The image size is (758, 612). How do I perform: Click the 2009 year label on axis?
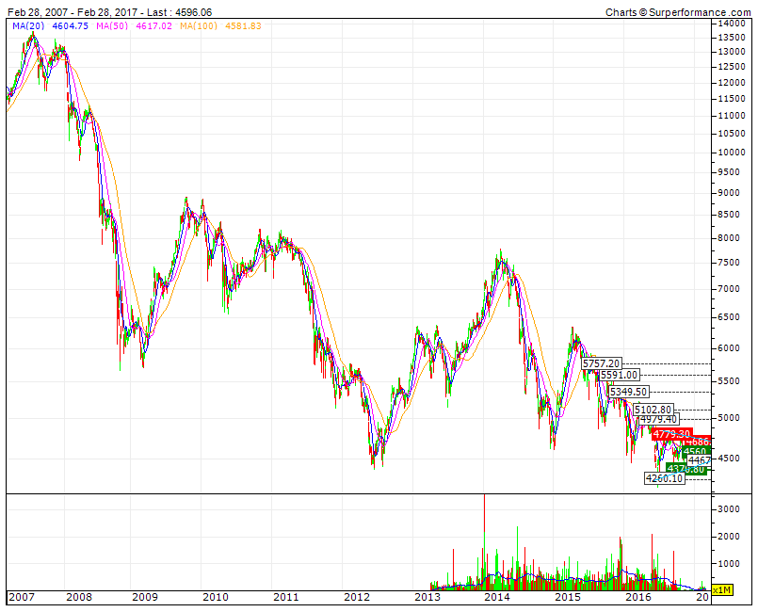click(145, 597)
